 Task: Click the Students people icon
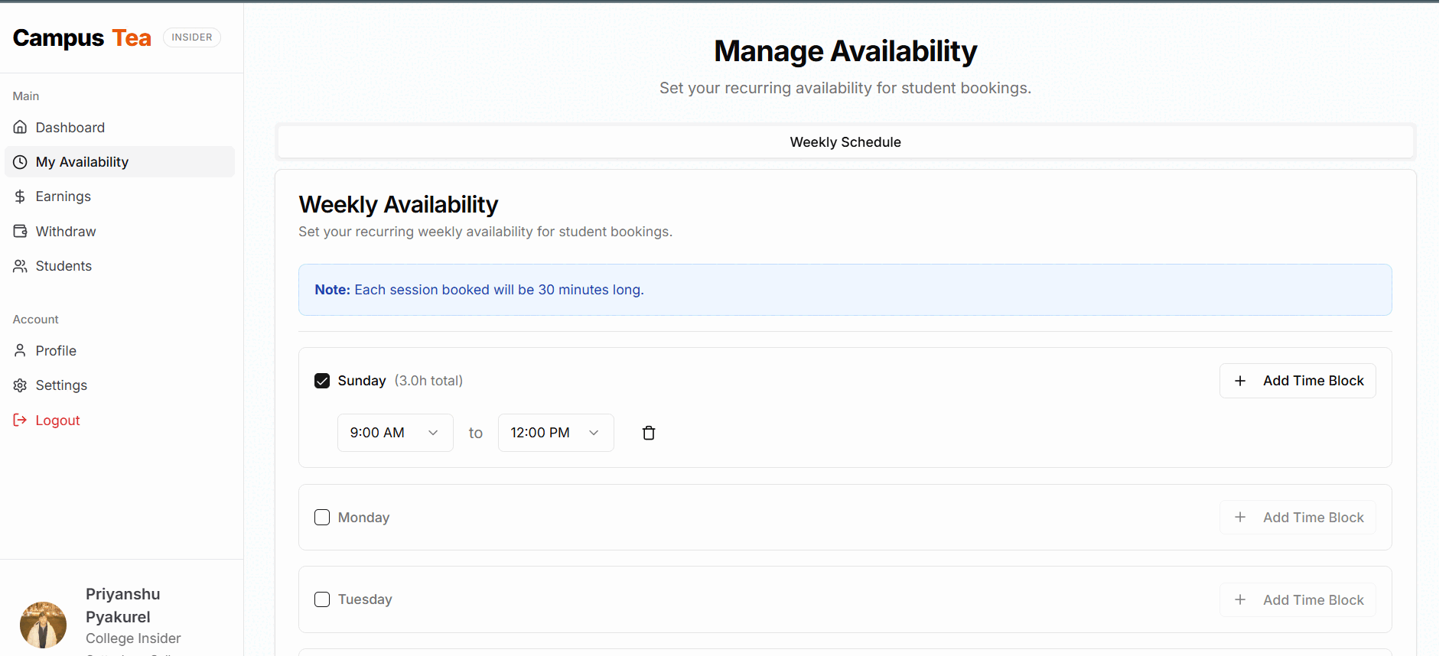click(21, 266)
